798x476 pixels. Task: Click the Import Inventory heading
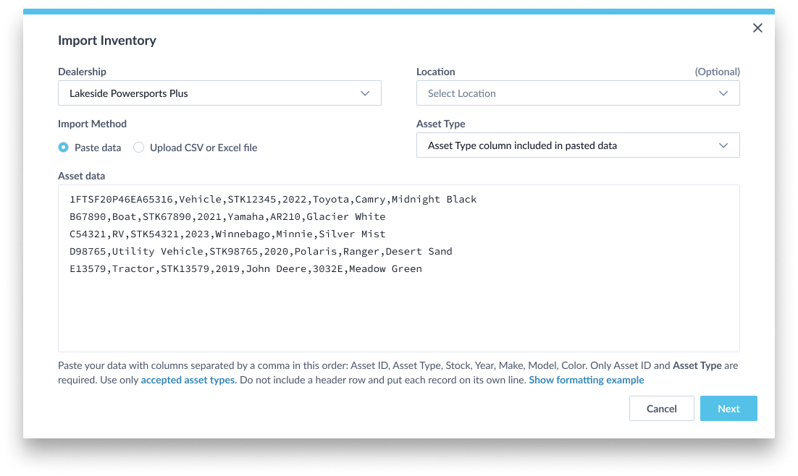(107, 41)
